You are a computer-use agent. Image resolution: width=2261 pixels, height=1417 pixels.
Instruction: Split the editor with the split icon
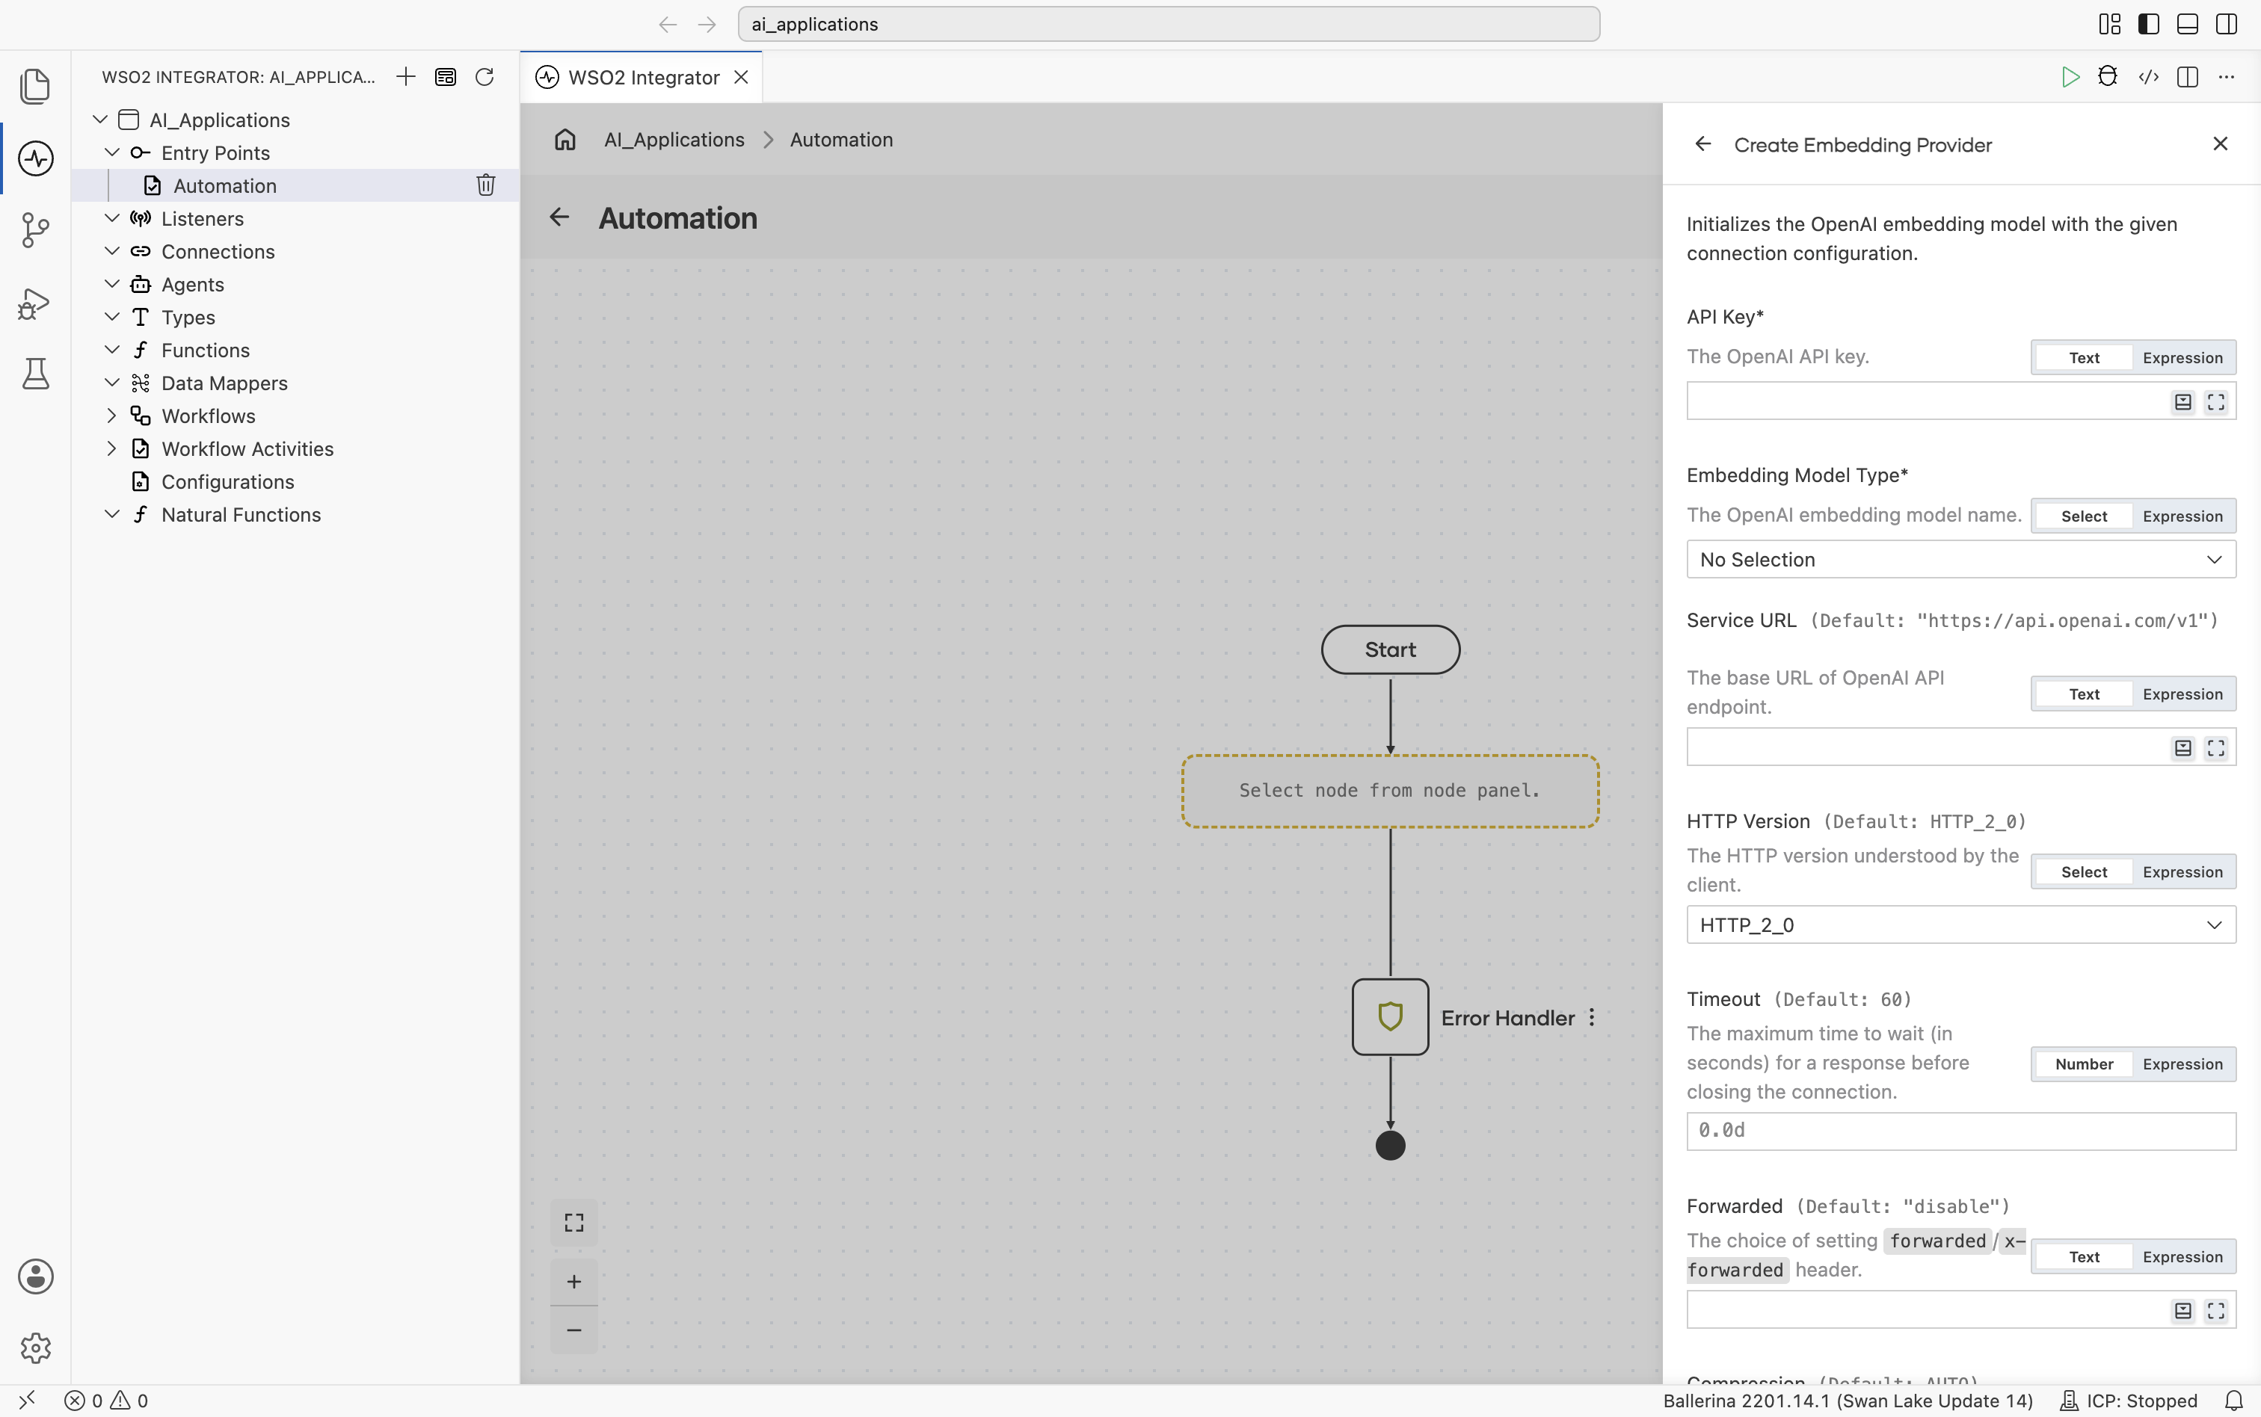pyautogui.click(x=2188, y=77)
